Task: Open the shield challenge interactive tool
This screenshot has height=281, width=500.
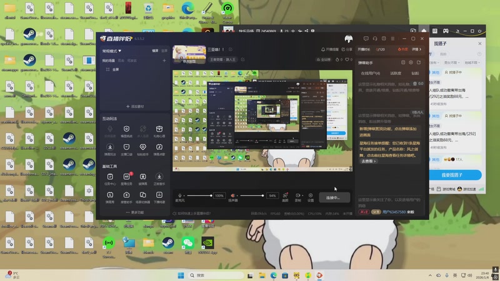Action: 127,131
